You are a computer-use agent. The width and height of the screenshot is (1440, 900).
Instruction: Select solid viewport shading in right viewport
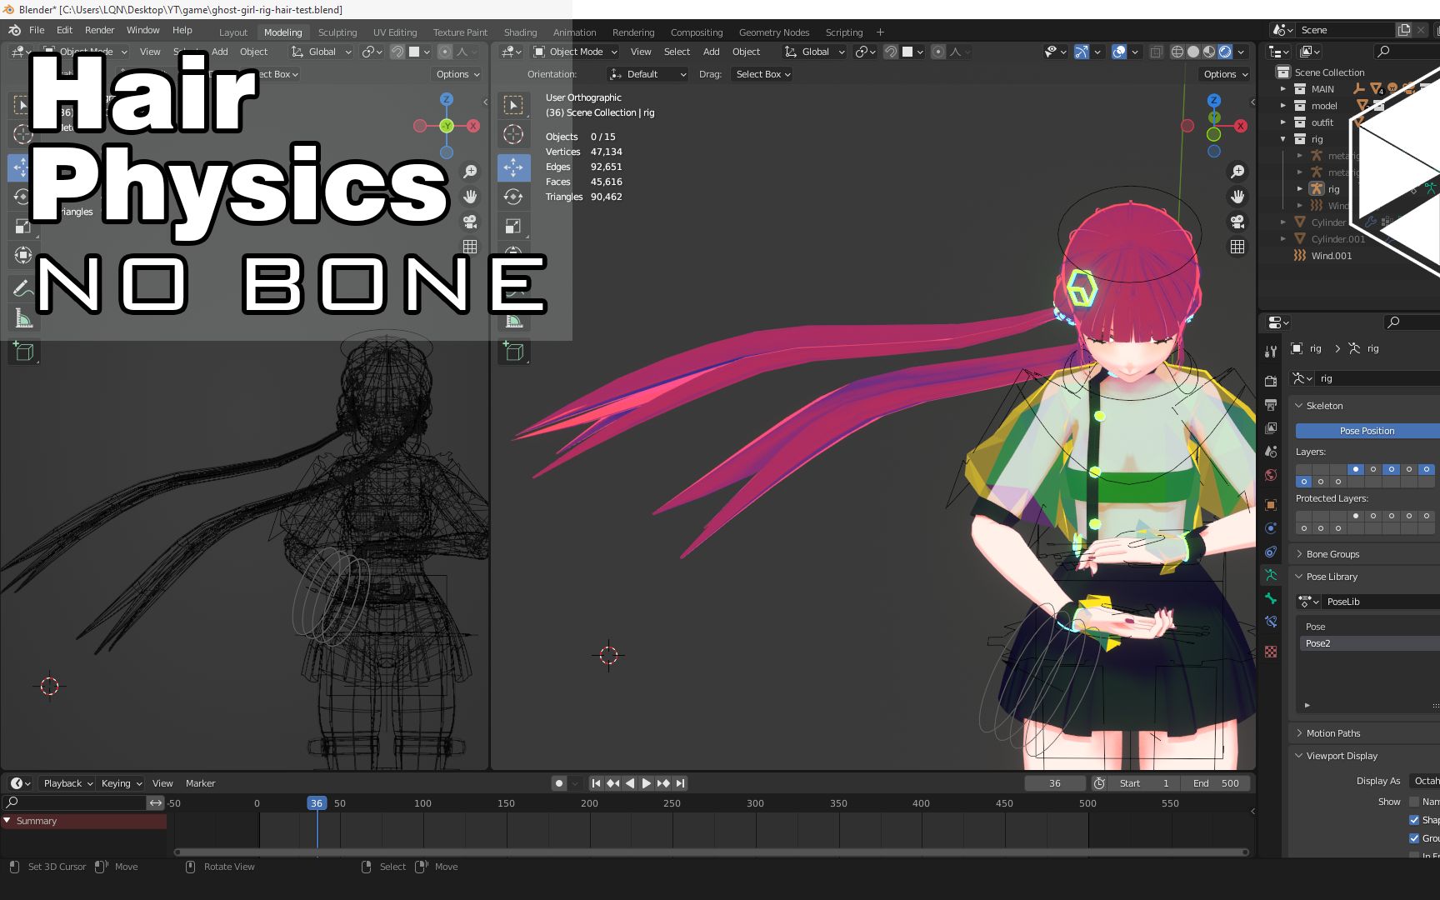(1193, 52)
